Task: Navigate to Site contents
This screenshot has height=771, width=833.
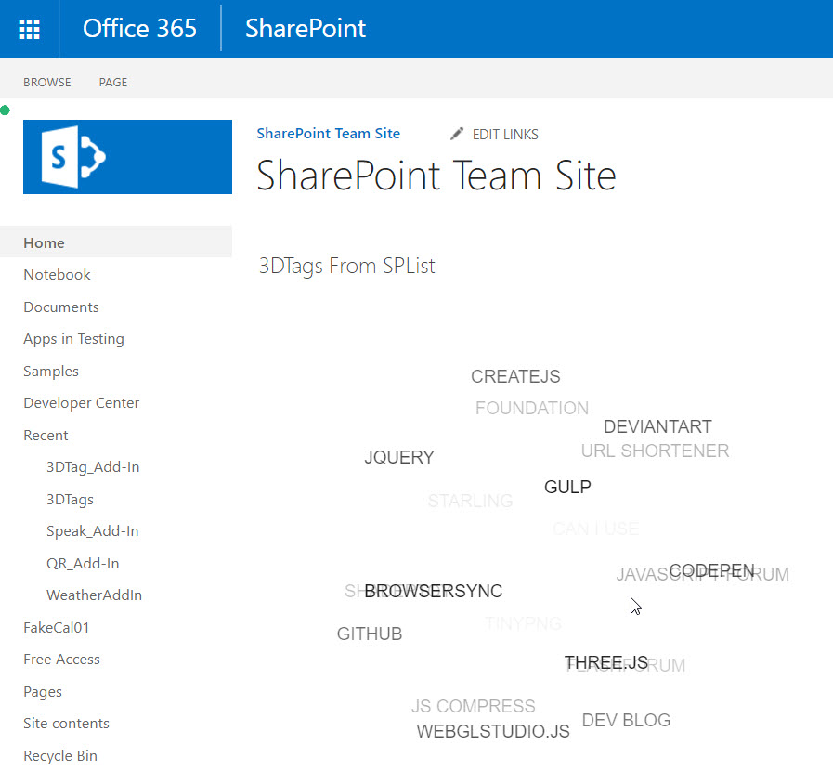Action: [66, 724]
